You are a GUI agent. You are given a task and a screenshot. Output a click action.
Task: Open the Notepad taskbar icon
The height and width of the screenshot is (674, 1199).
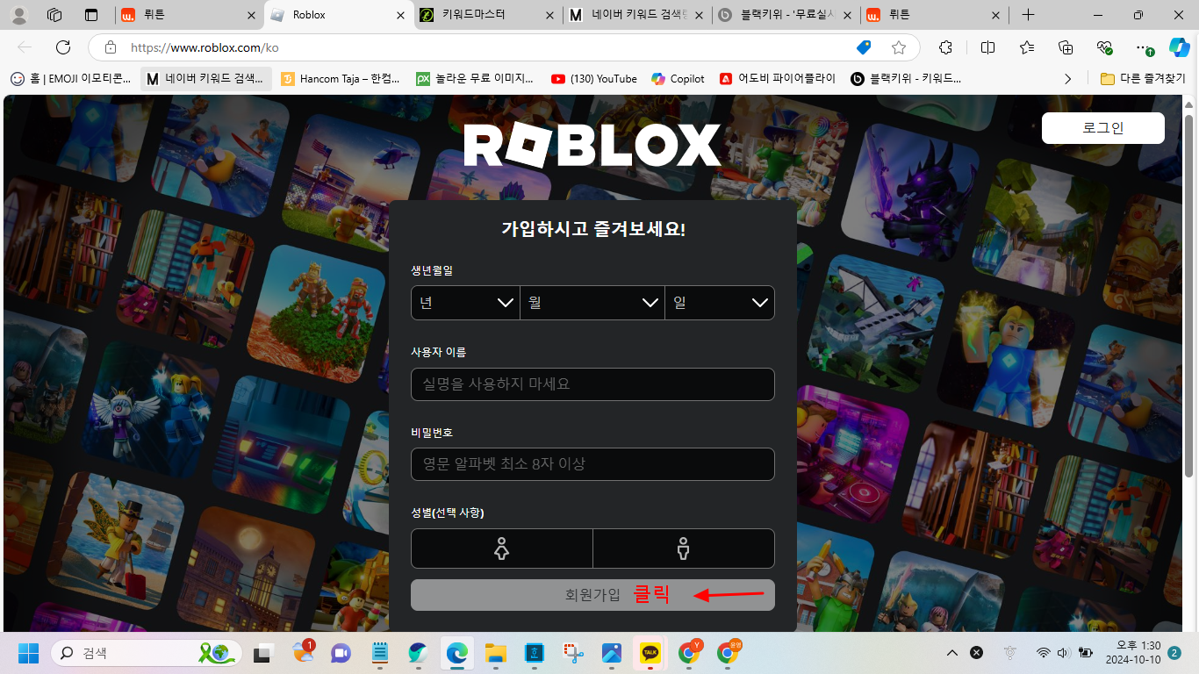(x=380, y=653)
